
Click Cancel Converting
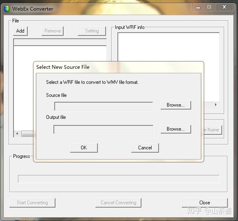coord(119,203)
